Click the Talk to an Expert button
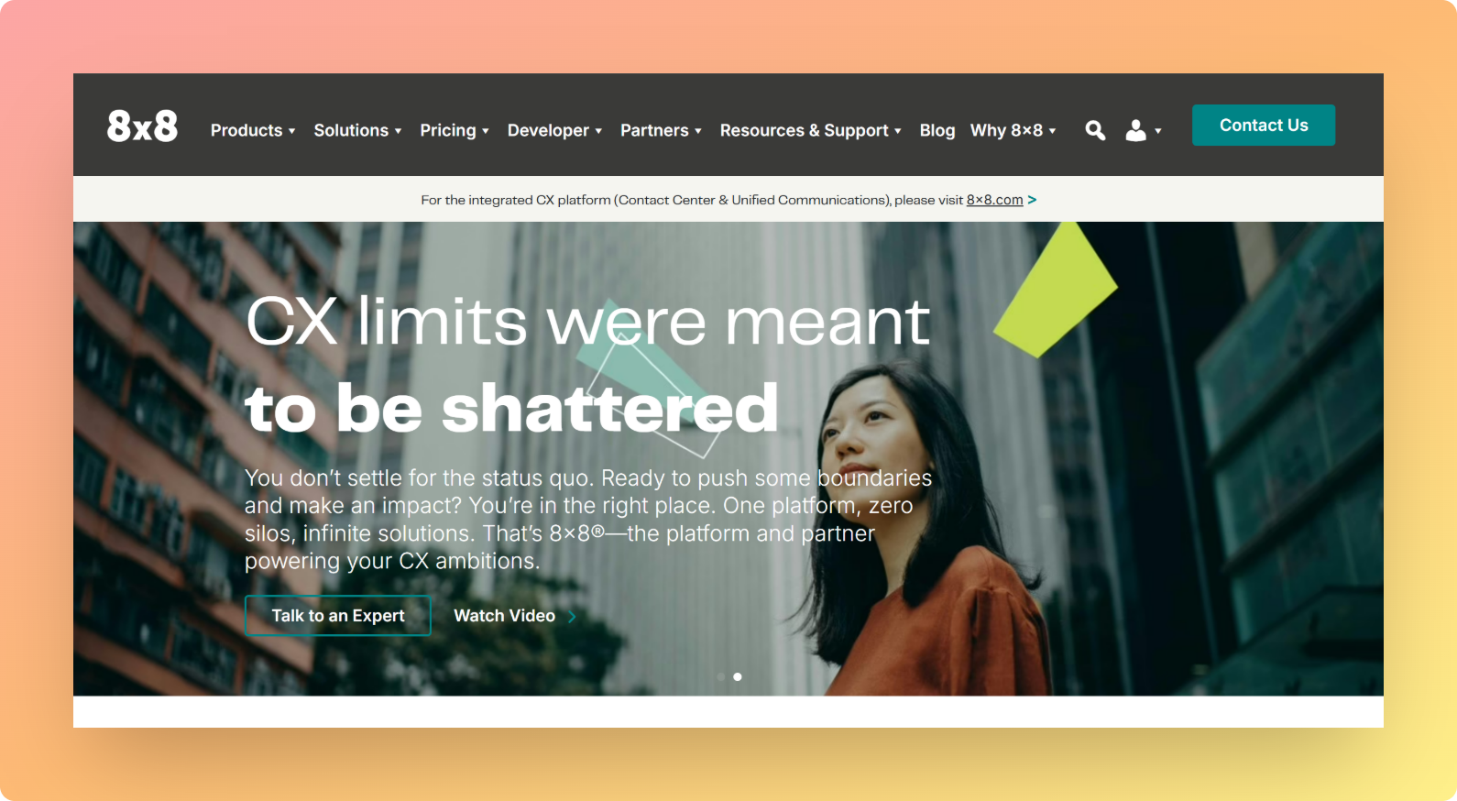1457x801 pixels. point(338,616)
